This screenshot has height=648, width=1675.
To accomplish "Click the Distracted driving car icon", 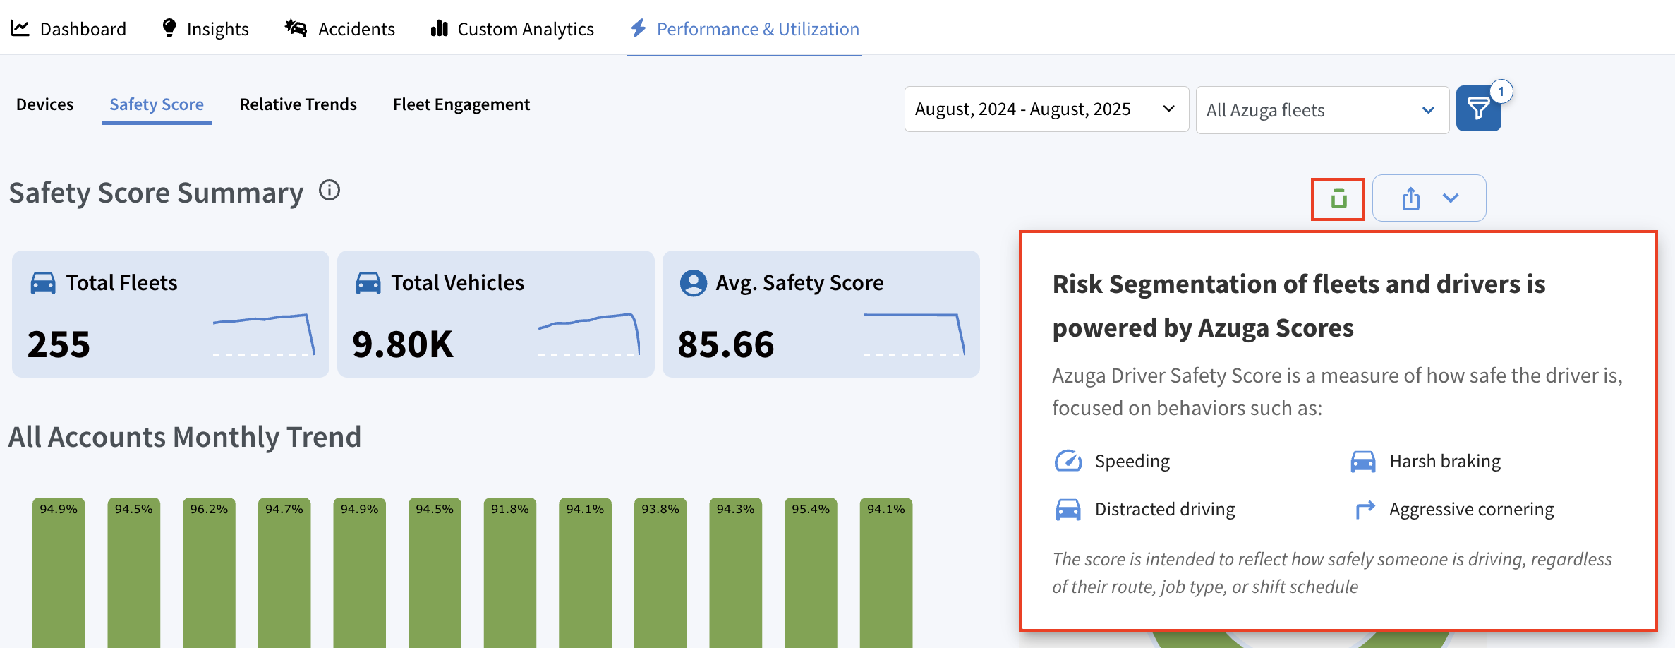I will click(1068, 510).
